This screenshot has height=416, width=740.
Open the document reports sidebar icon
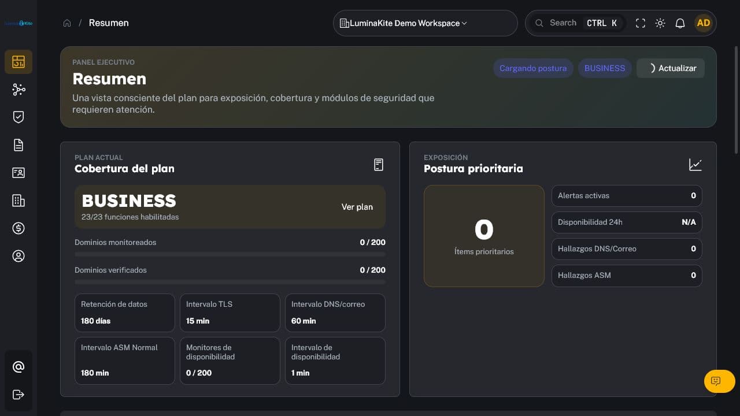[x=18, y=145]
